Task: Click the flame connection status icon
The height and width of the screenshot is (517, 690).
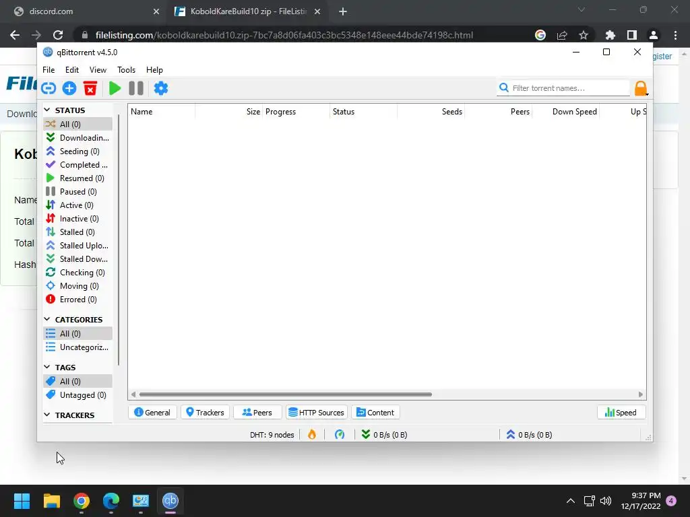Action: tap(312, 434)
